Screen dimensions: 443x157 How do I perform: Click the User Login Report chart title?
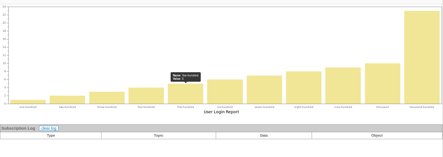221,112
